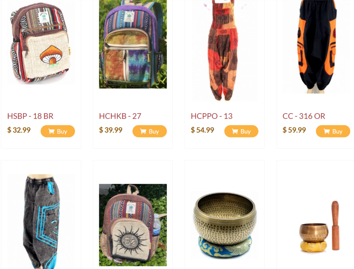Buy the $59.99 orange harem pants

click(x=333, y=131)
